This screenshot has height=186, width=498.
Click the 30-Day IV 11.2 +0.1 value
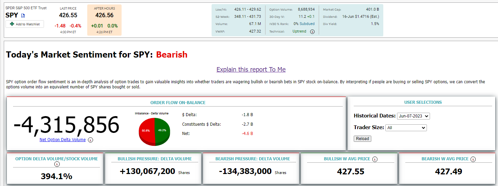pyautogui.click(x=306, y=16)
